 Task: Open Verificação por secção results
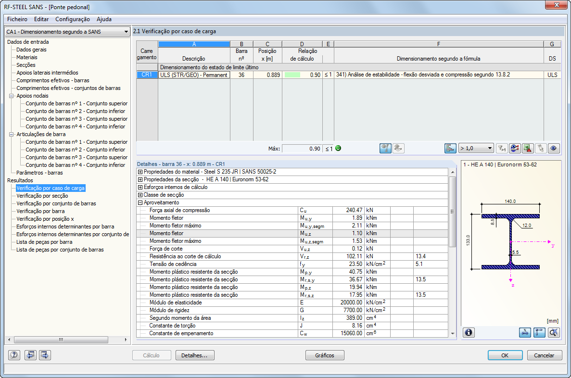(42, 196)
